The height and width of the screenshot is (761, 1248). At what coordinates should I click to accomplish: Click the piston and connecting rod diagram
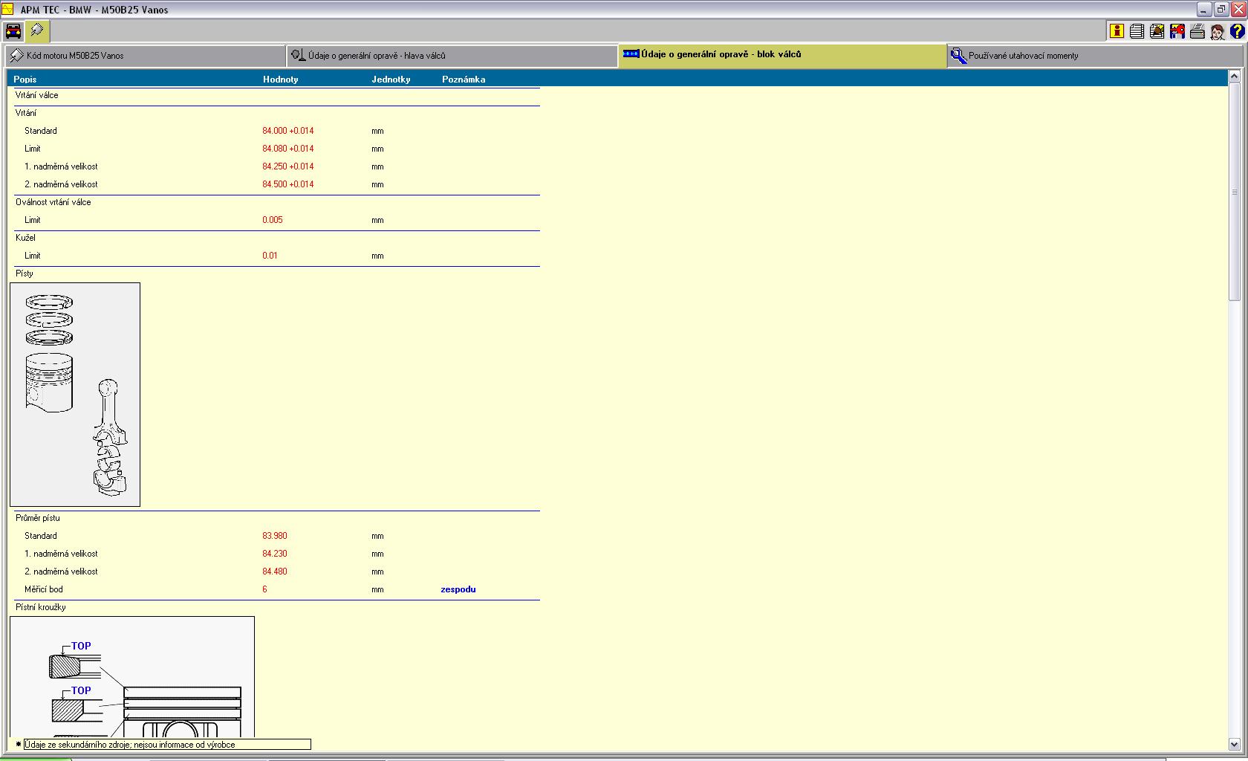tap(75, 395)
